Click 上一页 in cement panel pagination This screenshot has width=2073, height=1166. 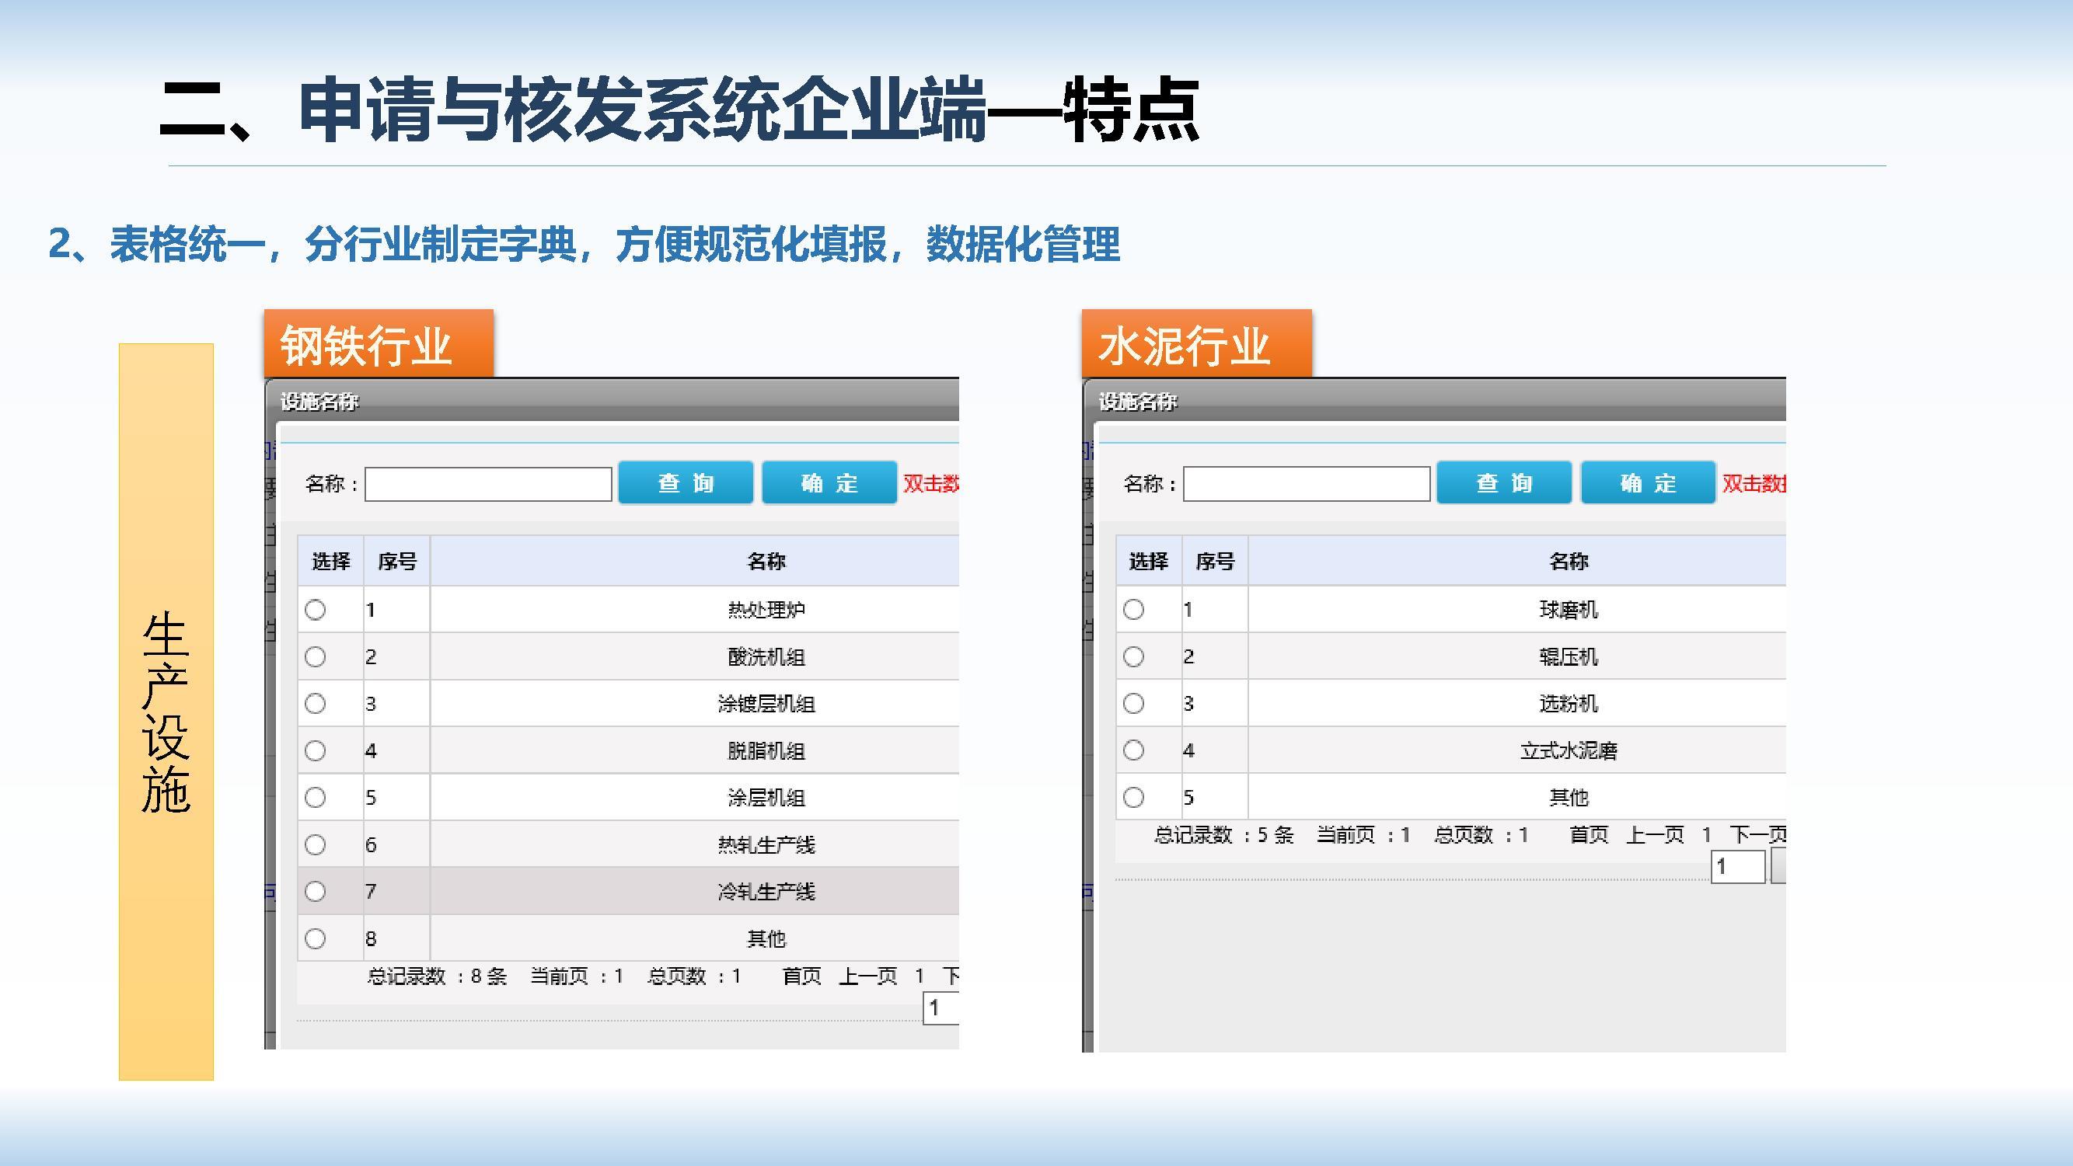[1656, 835]
